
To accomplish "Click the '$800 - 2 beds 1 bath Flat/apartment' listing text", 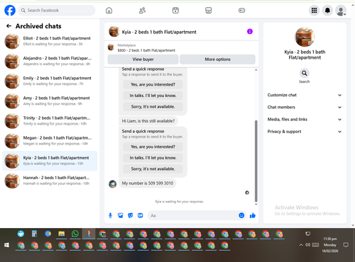I will coord(146,50).
